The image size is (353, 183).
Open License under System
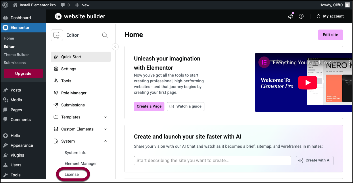72,174
